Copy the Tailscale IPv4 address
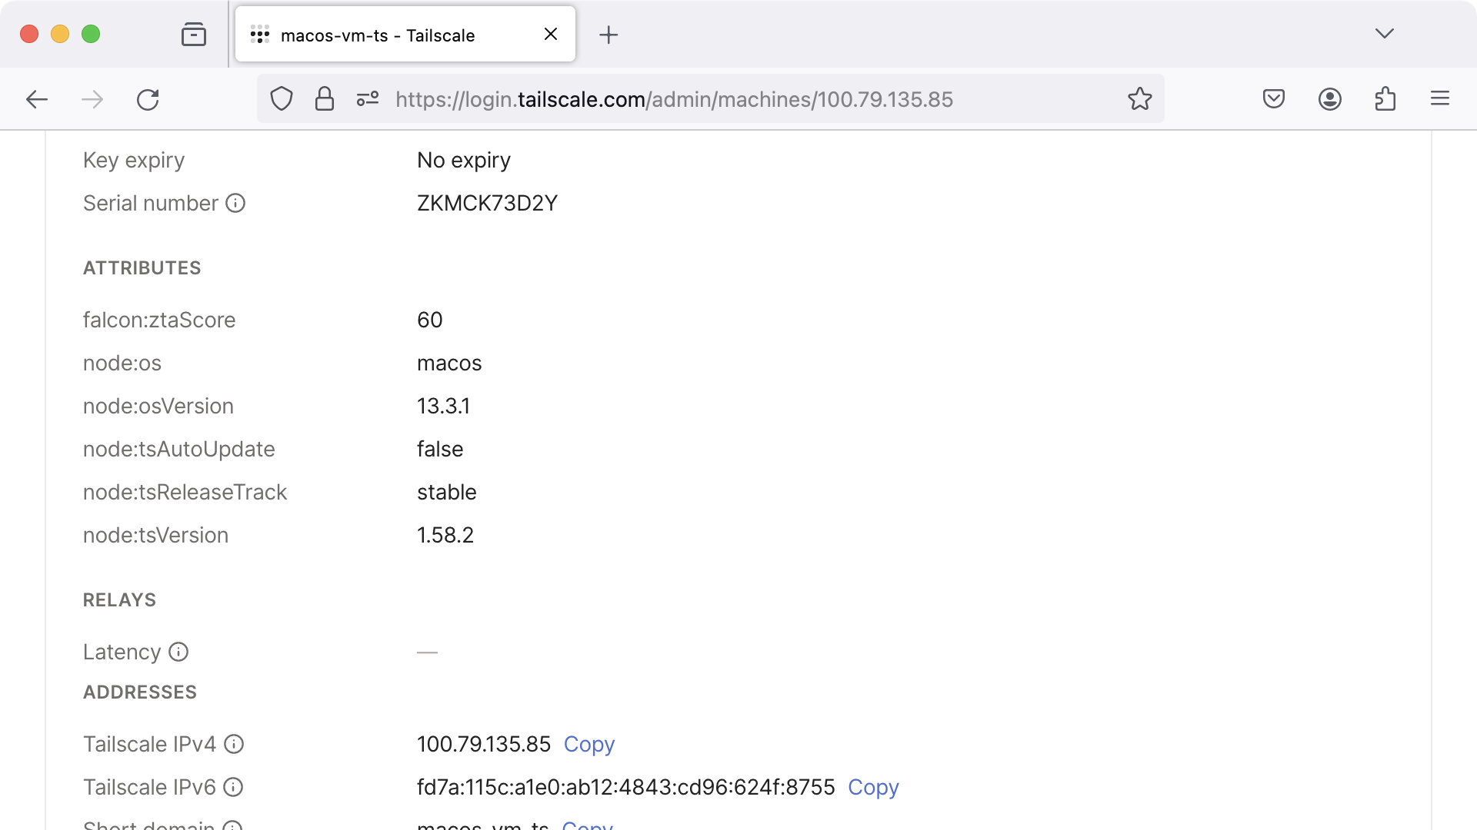The width and height of the screenshot is (1477, 830). (589, 744)
